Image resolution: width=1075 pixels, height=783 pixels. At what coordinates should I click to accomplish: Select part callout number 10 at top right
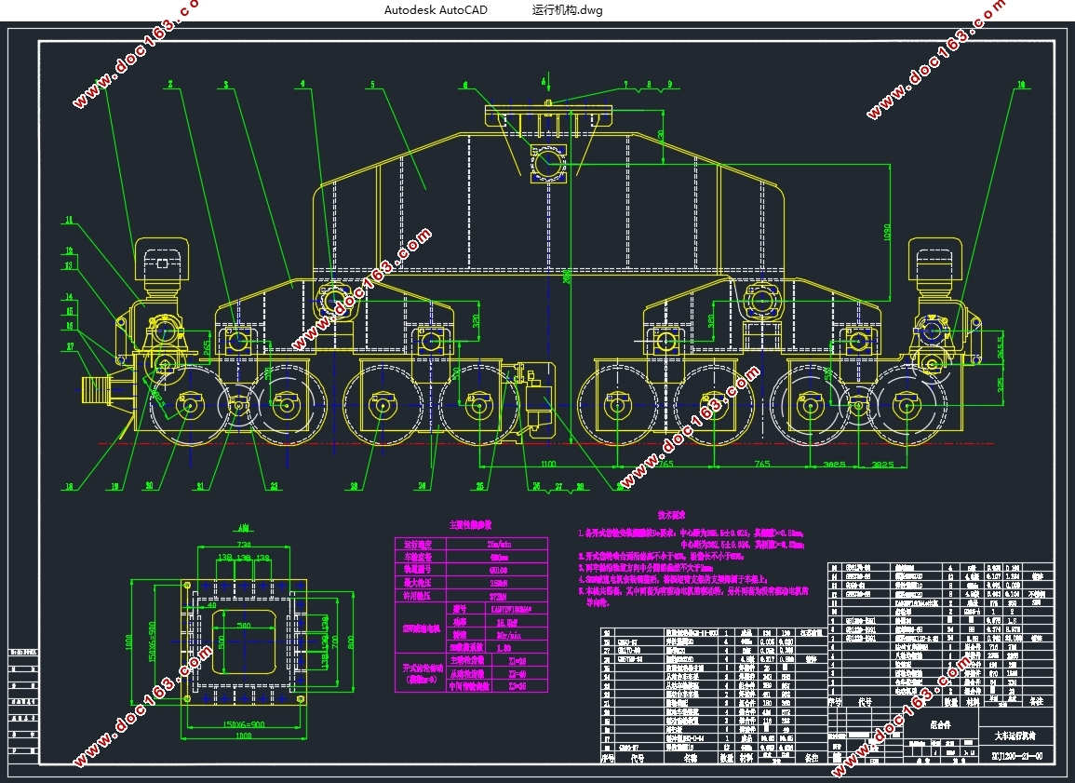pyautogui.click(x=1021, y=85)
